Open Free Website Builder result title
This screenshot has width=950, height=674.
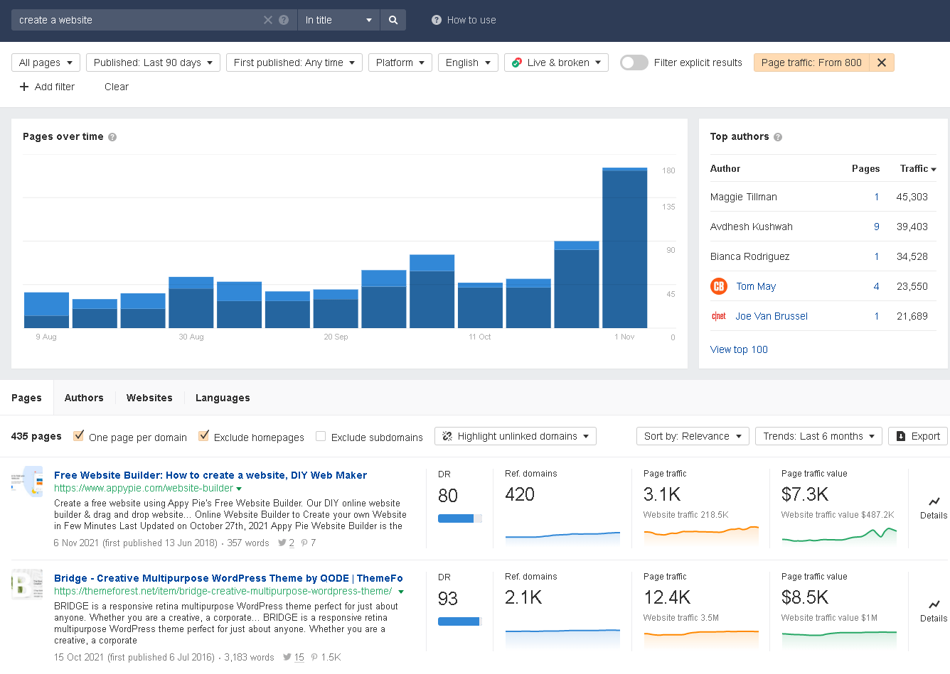[210, 475]
